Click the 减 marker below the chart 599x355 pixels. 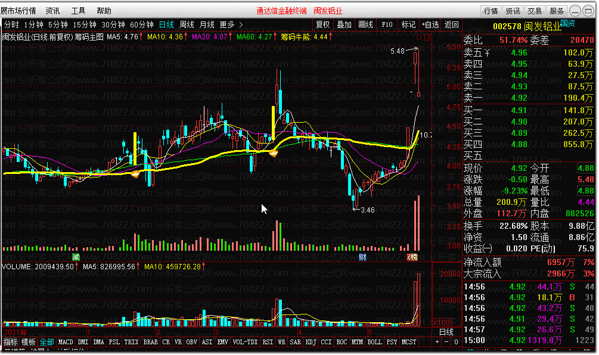[76, 257]
